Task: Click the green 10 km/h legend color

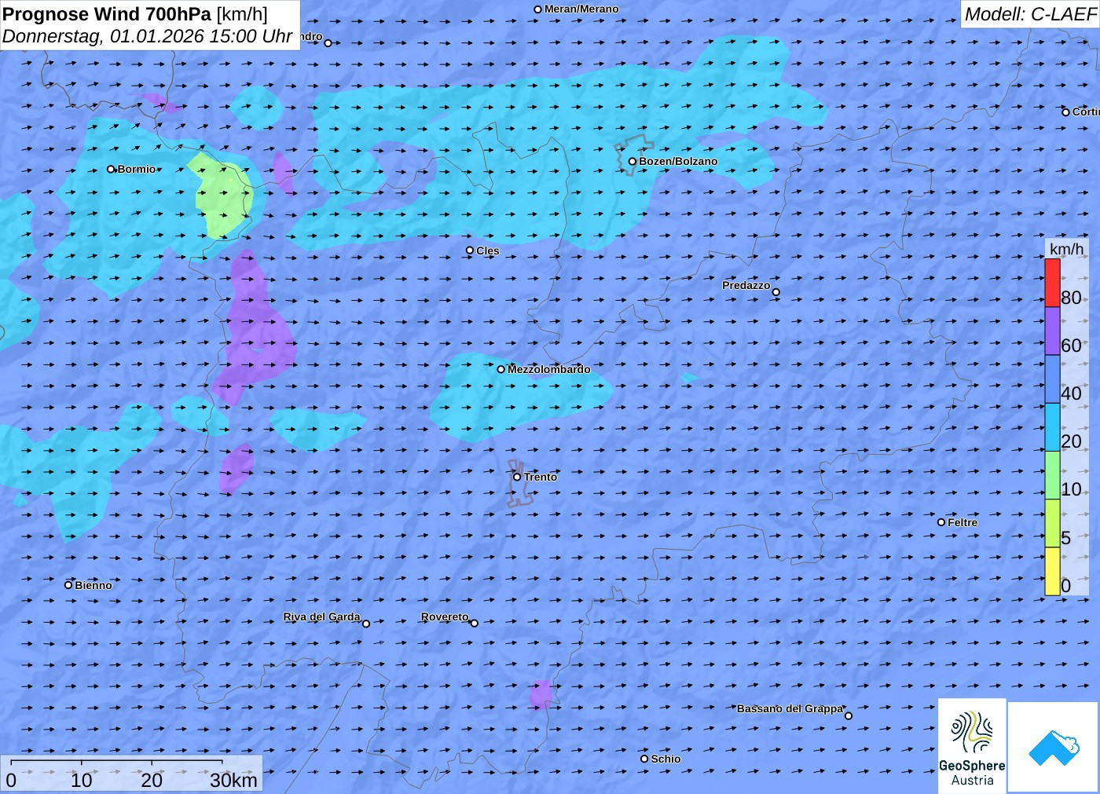Action: coord(1052,475)
